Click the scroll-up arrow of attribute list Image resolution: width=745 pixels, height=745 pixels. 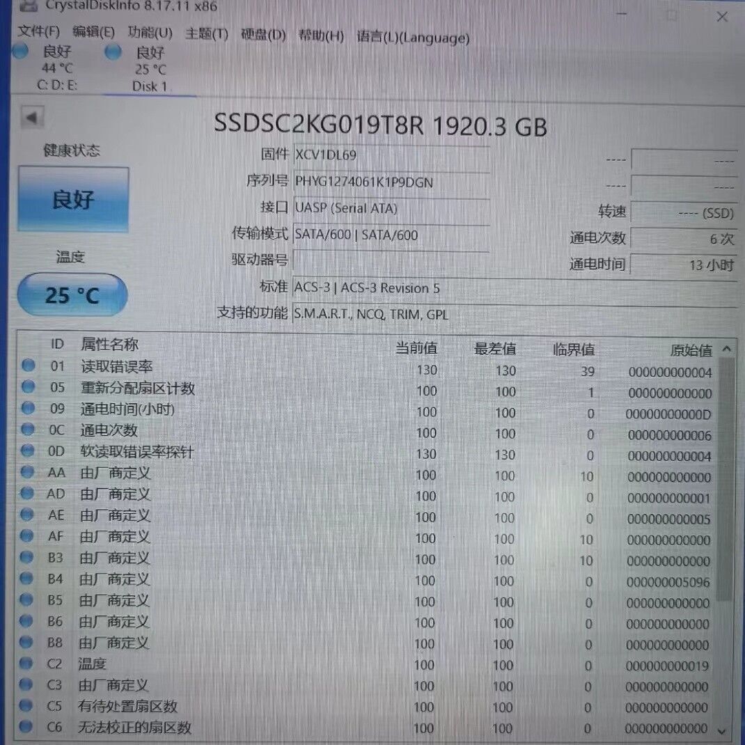click(x=726, y=350)
